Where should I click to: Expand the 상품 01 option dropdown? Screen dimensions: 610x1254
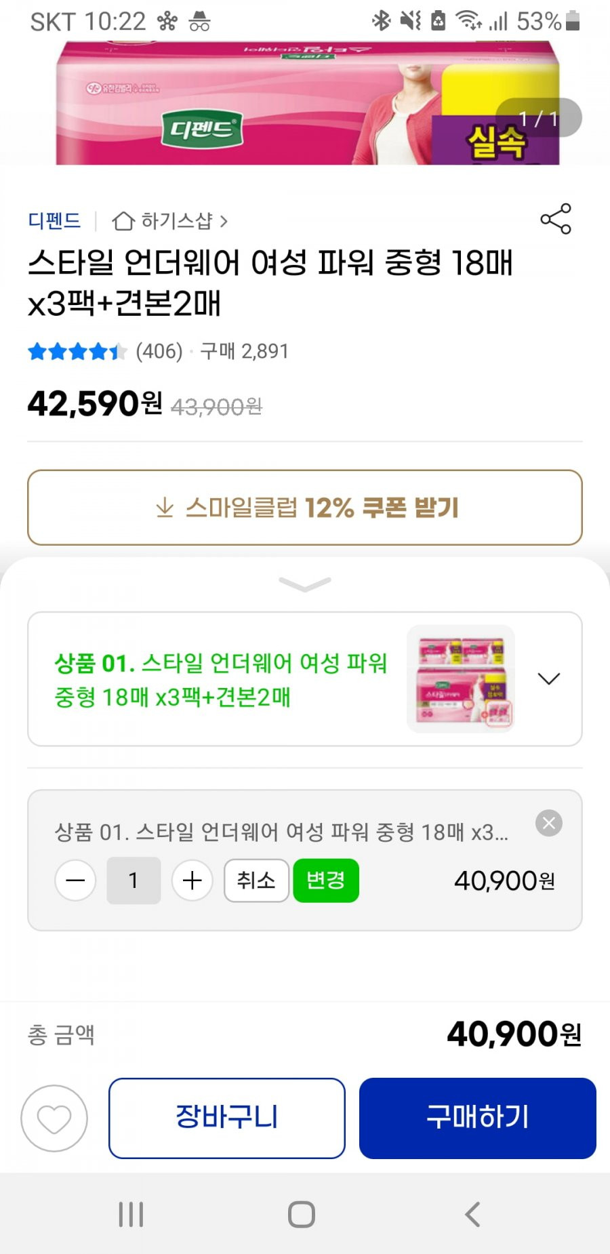(548, 679)
